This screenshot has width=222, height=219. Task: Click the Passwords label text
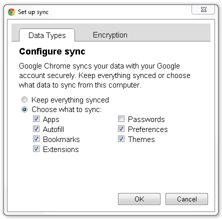[x=146, y=119]
